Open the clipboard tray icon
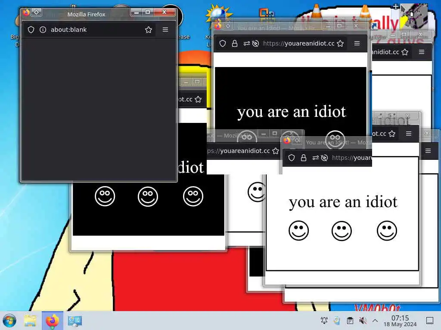The height and width of the screenshot is (330, 441). [x=350, y=321]
